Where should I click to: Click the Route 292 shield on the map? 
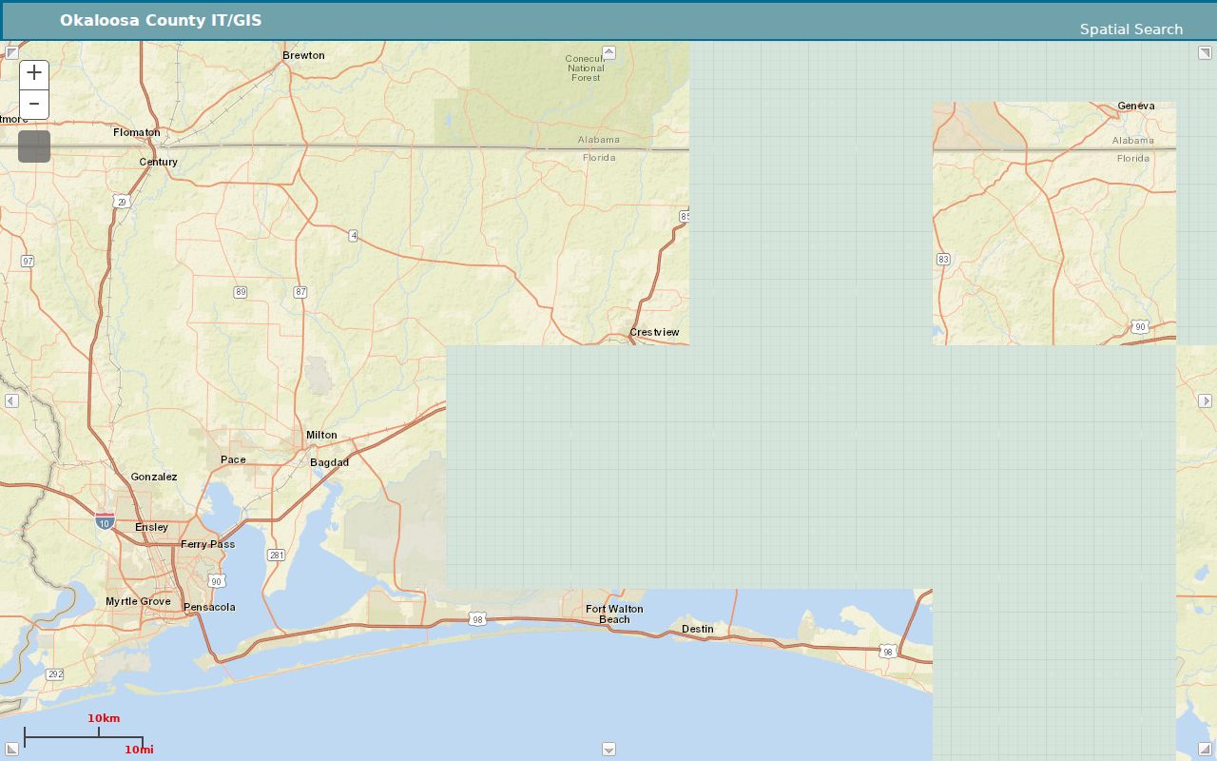pyautogui.click(x=55, y=674)
